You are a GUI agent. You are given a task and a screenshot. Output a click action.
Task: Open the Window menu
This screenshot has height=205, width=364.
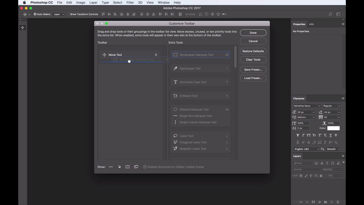tap(164, 3)
